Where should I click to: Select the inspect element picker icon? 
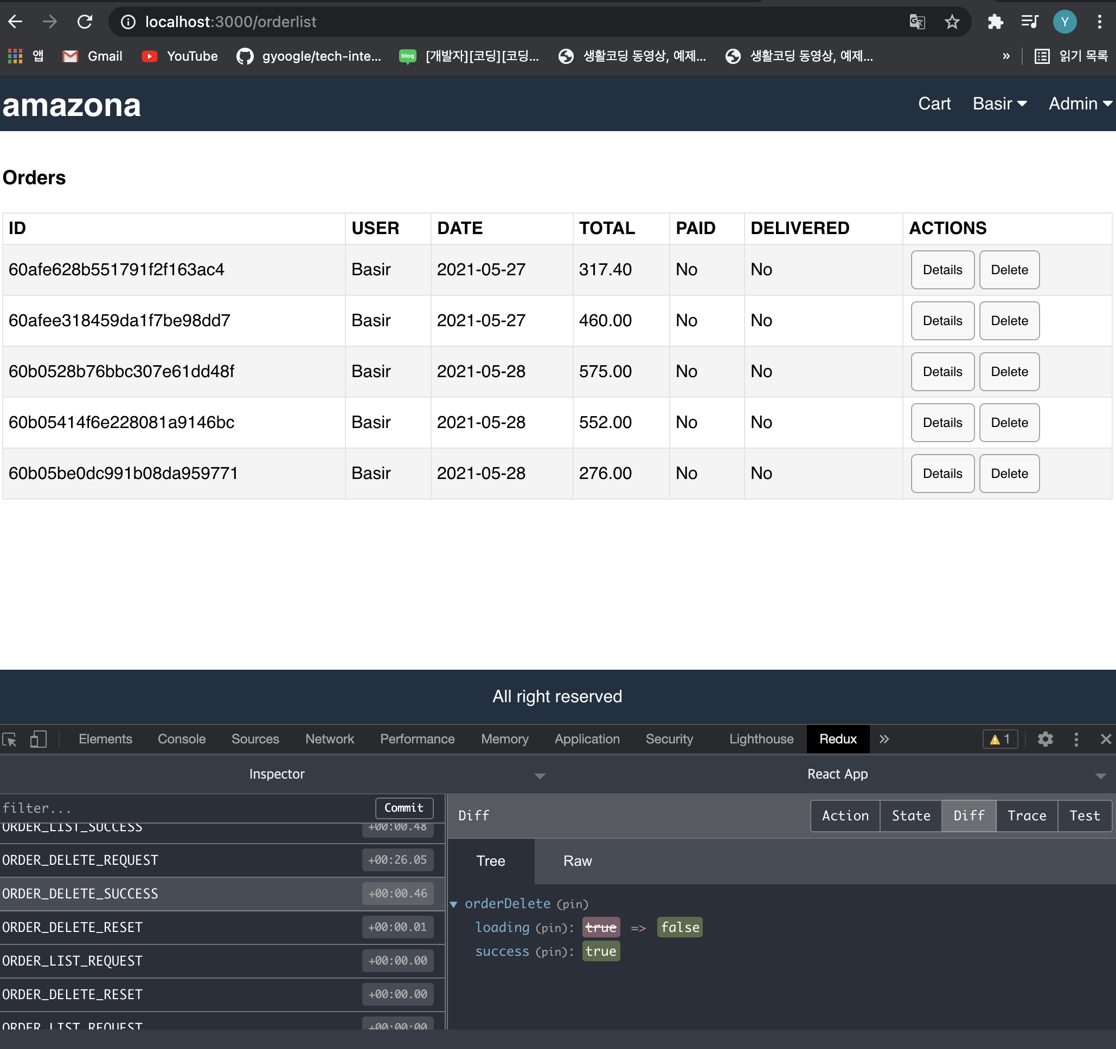pos(10,739)
